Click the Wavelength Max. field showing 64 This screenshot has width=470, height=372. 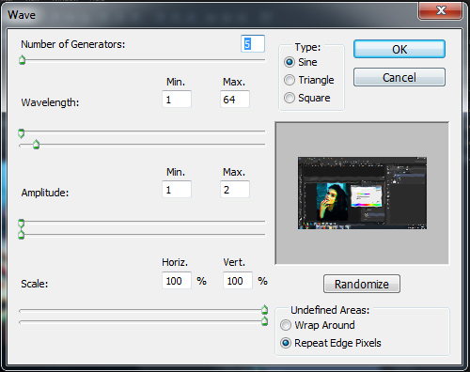[235, 100]
